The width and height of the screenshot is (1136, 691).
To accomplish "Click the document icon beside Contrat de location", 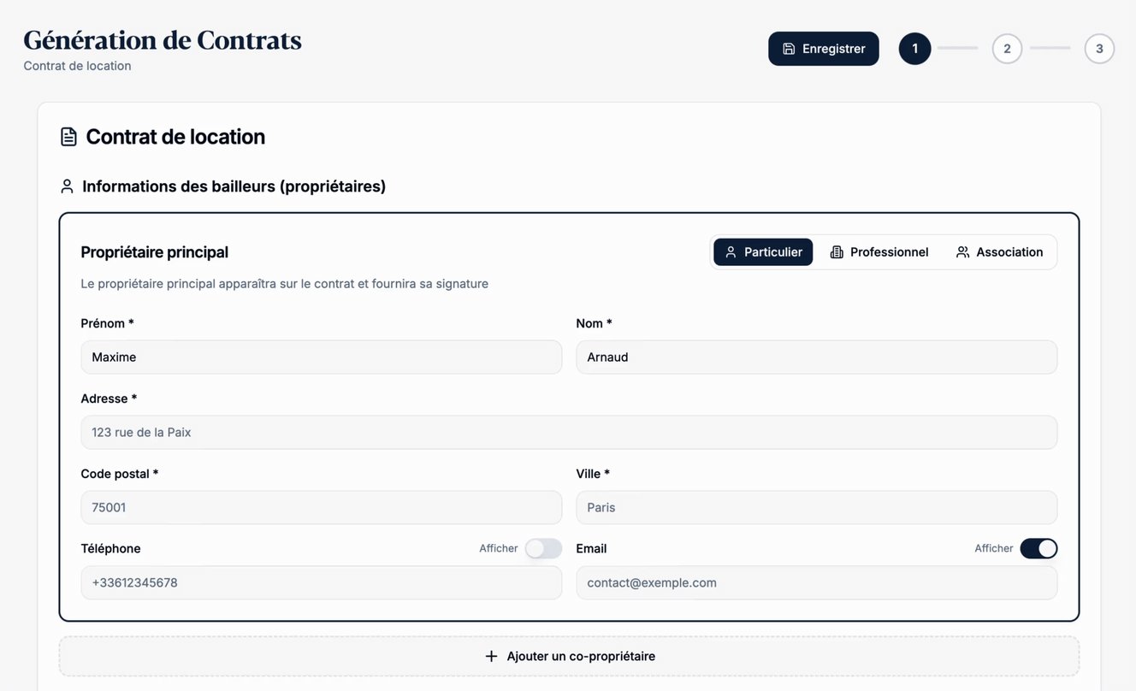I will (68, 137).
